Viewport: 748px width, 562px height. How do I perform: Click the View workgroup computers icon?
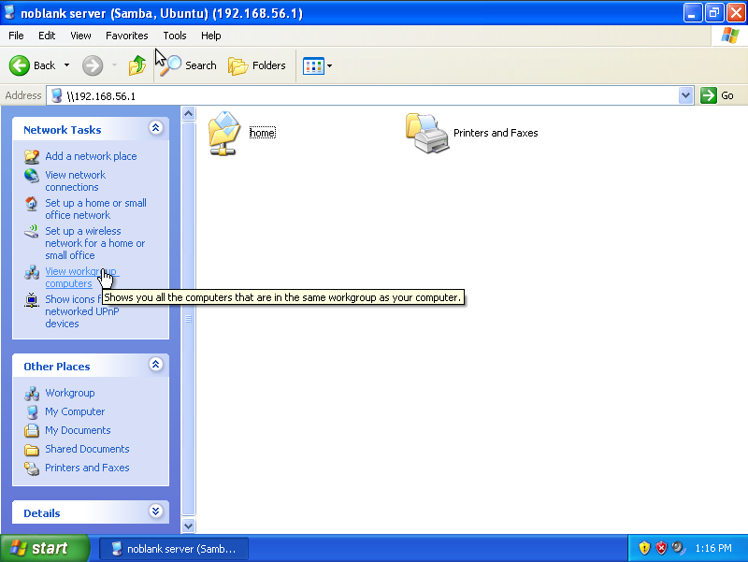tap(32, 272)
